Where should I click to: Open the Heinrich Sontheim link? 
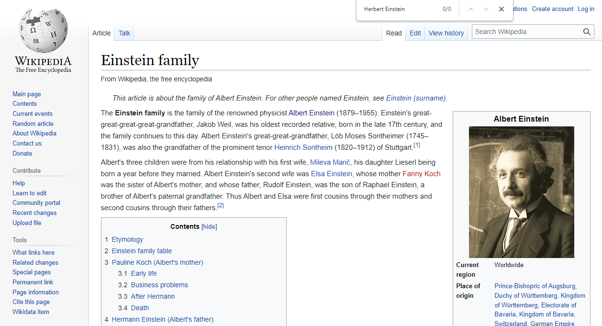pyautogui.click(x=303, y=147)
